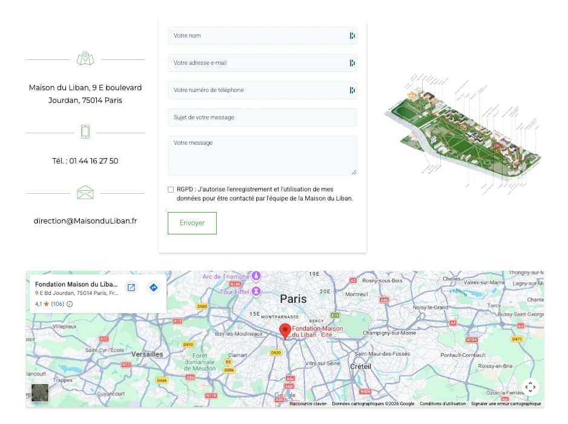
Task: Check the RGPD consent checkbox
Action: point(171,190)
